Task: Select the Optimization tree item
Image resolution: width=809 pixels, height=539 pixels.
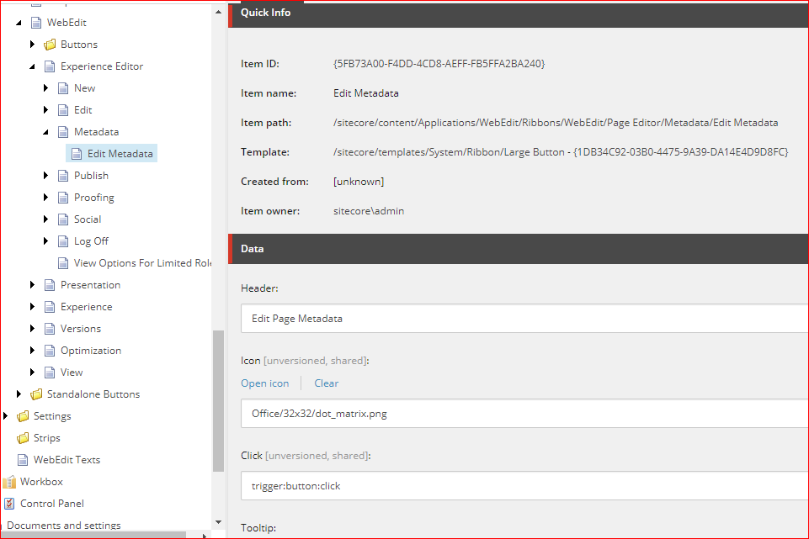Action: point(90,351)
